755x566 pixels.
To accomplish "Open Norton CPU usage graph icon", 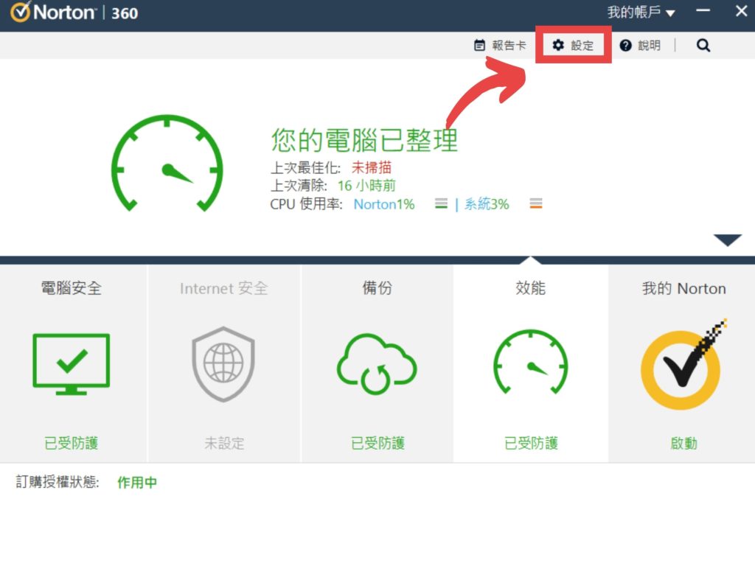I will (441, 203).
